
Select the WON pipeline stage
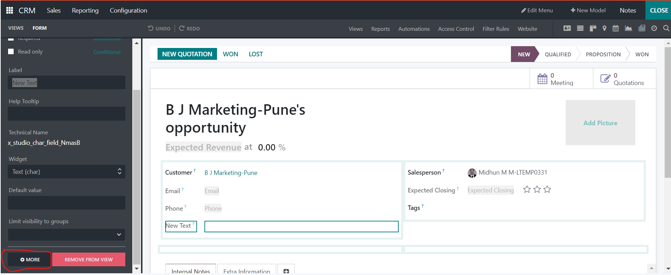(642, 54)
